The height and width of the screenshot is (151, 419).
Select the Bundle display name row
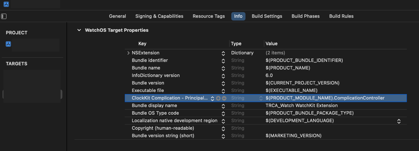266,105
